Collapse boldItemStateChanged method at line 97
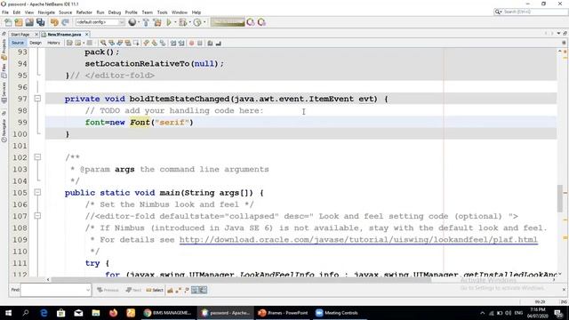The image size is (569, 320). coord(37,99)
